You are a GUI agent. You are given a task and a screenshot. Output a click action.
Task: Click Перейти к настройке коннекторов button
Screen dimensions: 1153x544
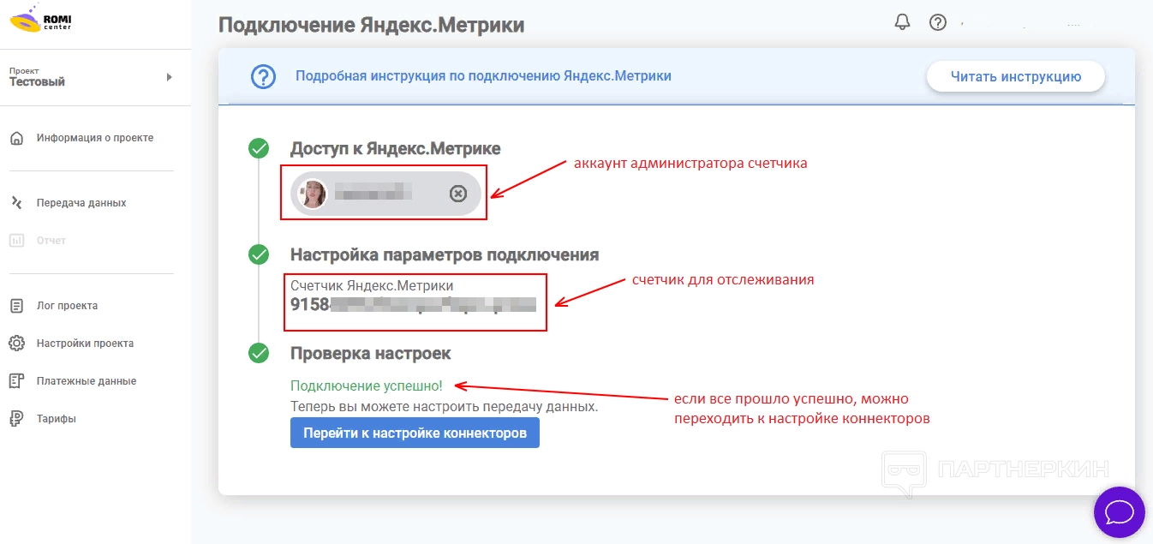(x=415, y=433)
